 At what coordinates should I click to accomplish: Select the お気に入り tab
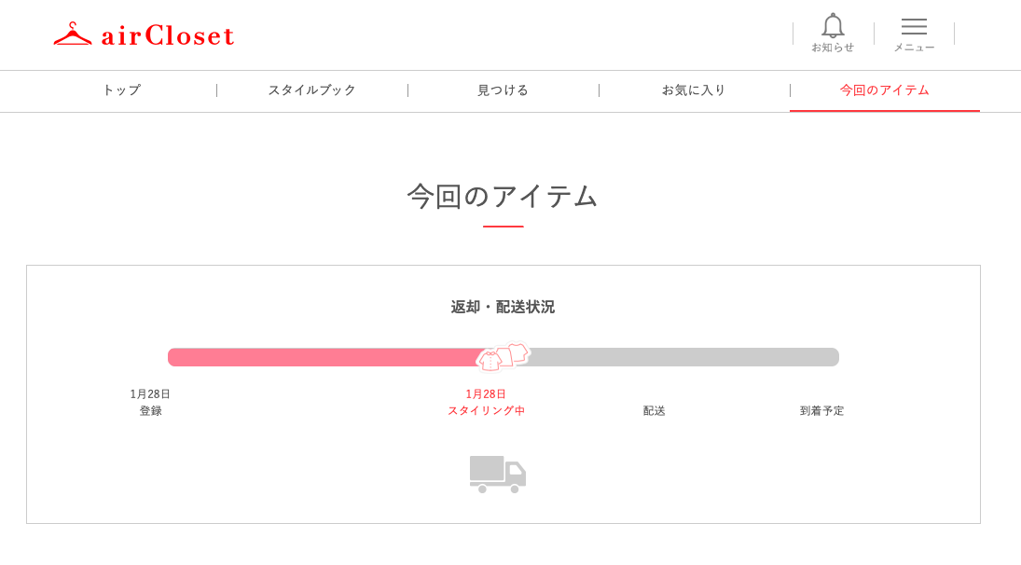[694, 90]
